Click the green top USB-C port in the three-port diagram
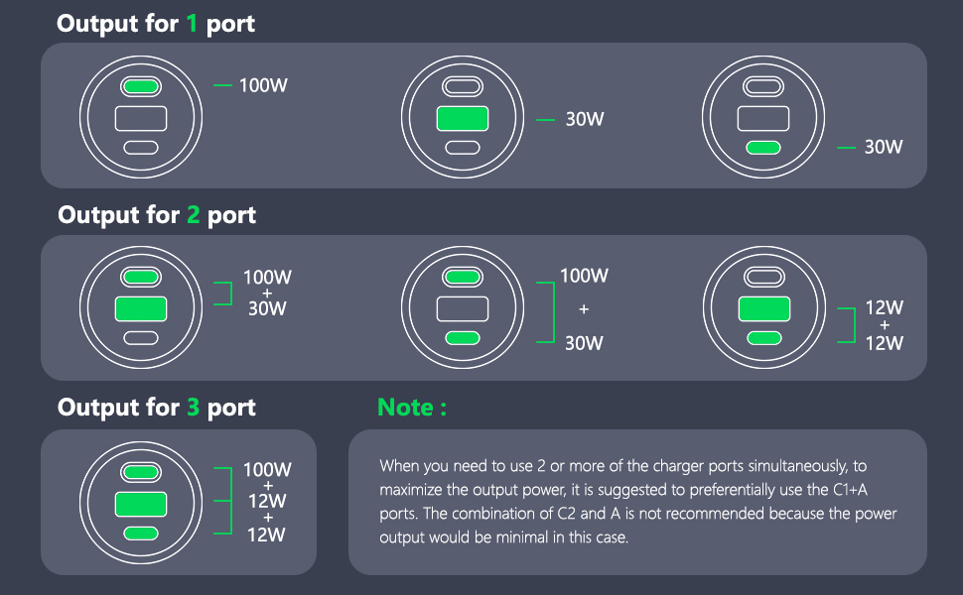The height and width of the screenshot is (595, 963). point(141,472)
